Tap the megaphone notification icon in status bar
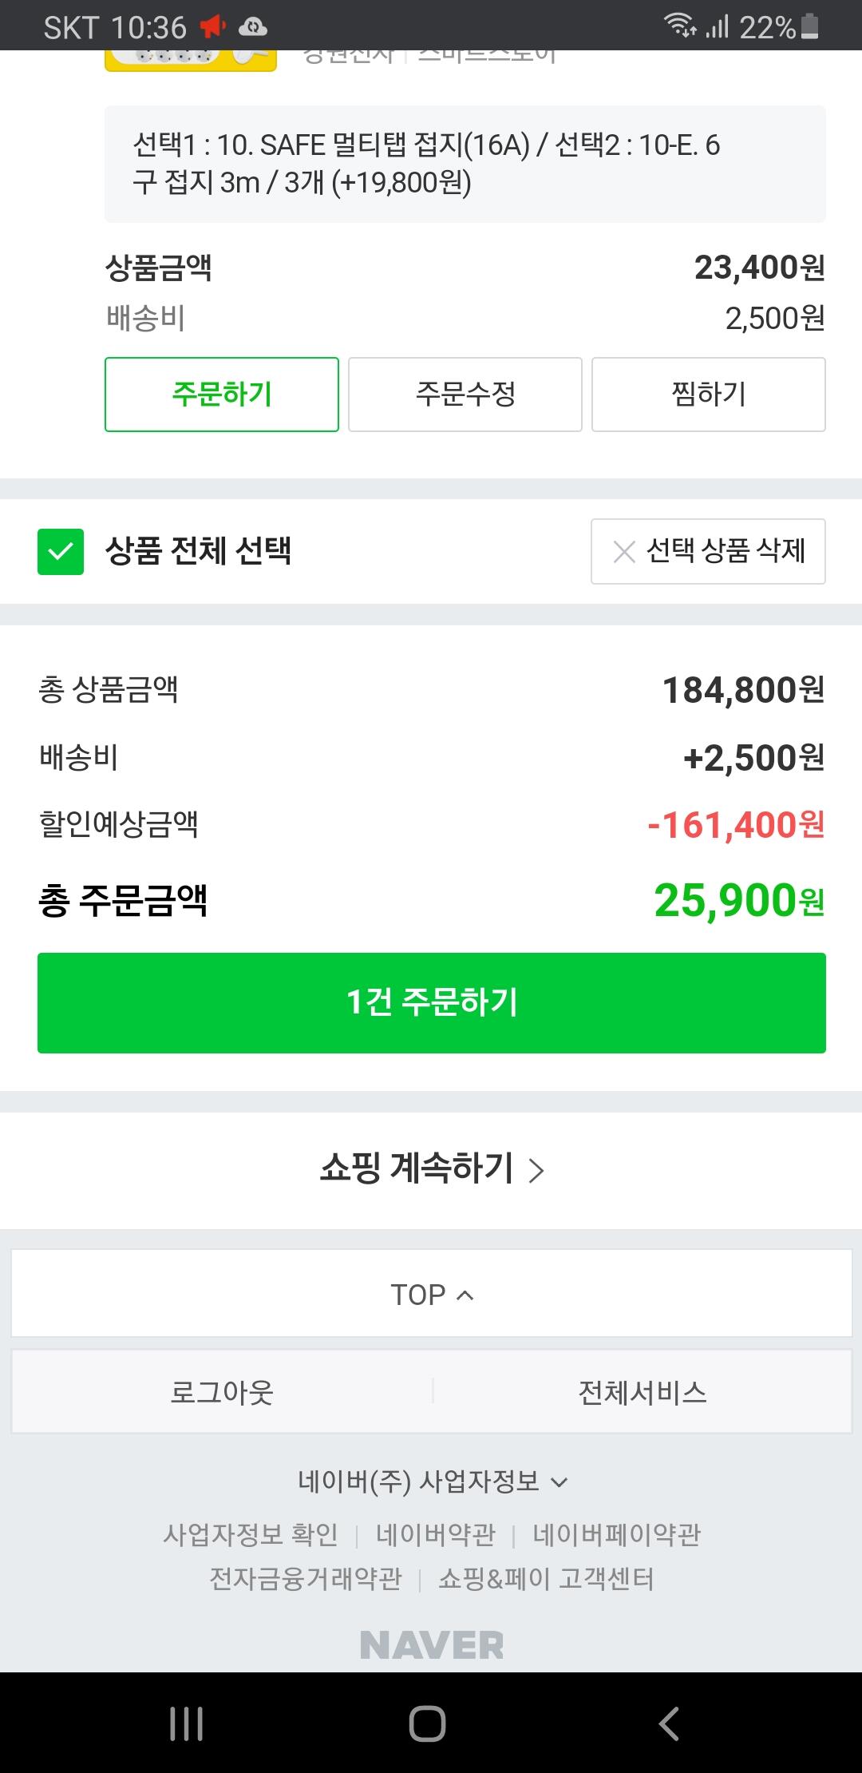This screenshot has height=1773, width=862. coord(213,27)
